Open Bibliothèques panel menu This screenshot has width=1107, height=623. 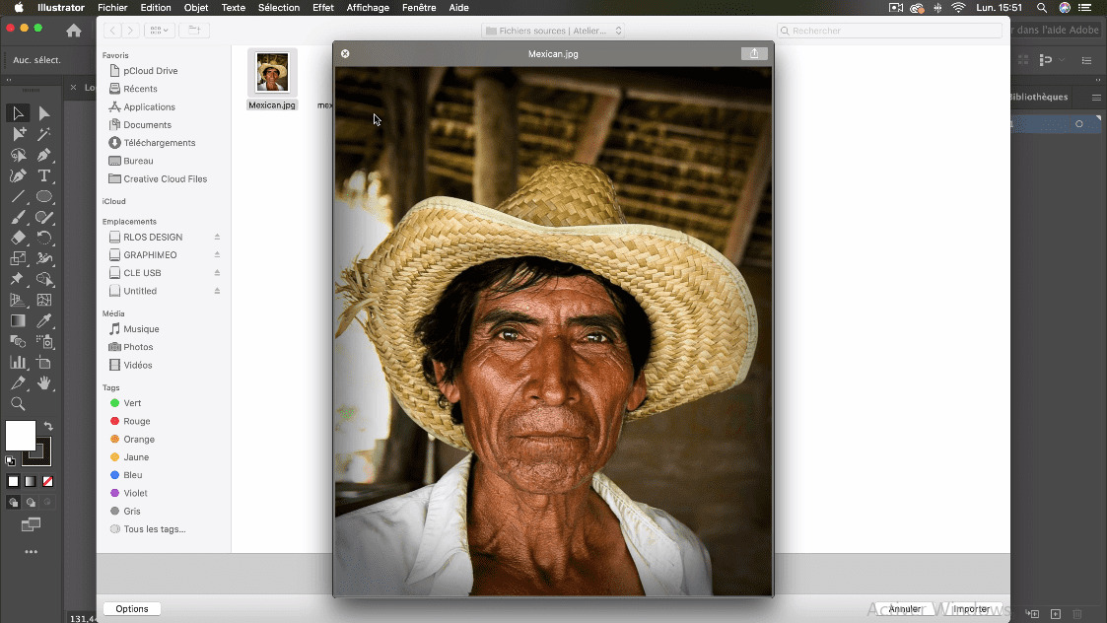click(1096, 98)
